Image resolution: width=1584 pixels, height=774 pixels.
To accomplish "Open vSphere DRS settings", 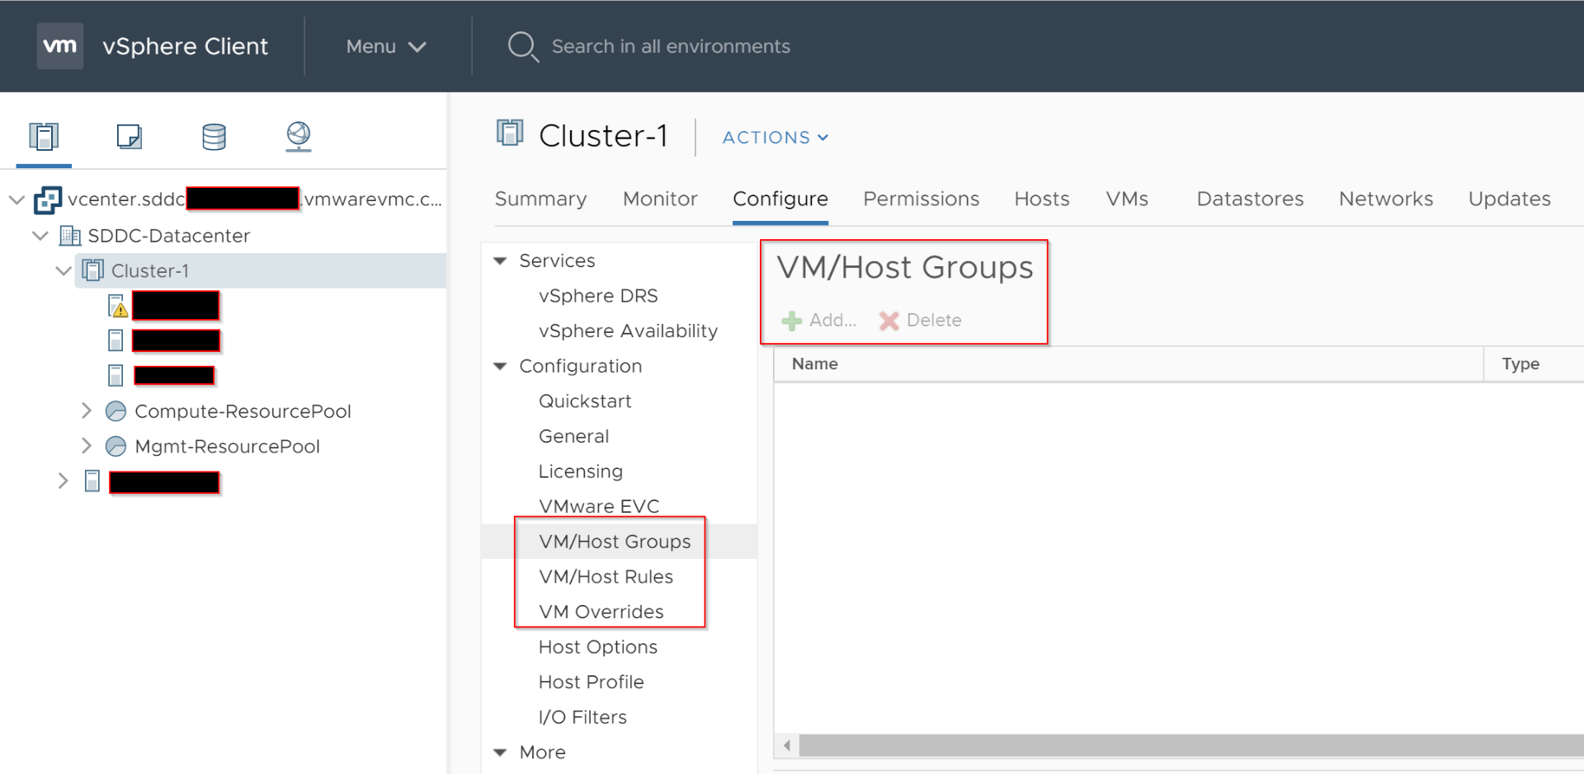I will [598, 296].
